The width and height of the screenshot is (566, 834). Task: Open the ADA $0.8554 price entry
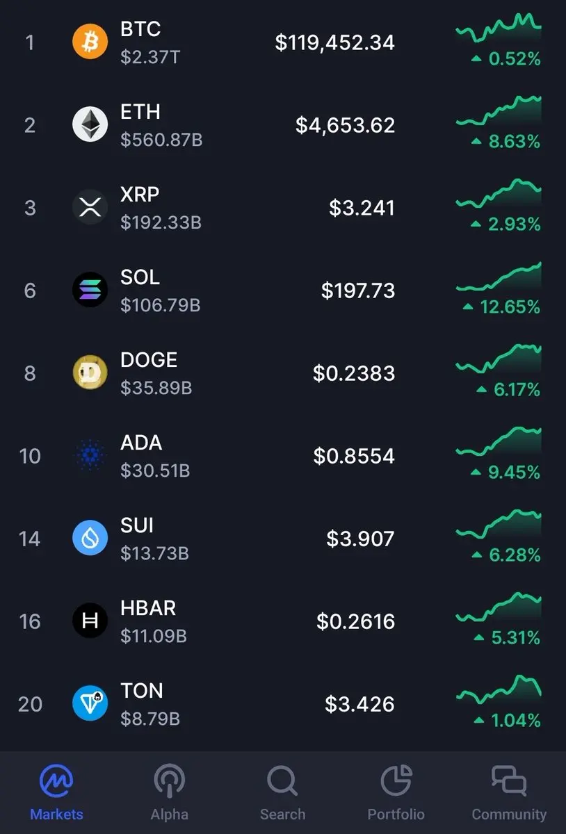point(354,456)
